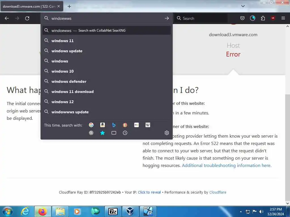Open Firefox application hamburger menu
The height and width of the screenshot is (217, 290).
(x=283, y=18)
